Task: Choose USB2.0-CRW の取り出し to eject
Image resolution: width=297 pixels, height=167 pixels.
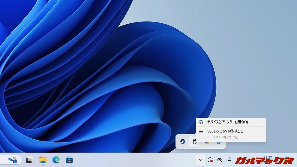Action: [x=225, y=131]
